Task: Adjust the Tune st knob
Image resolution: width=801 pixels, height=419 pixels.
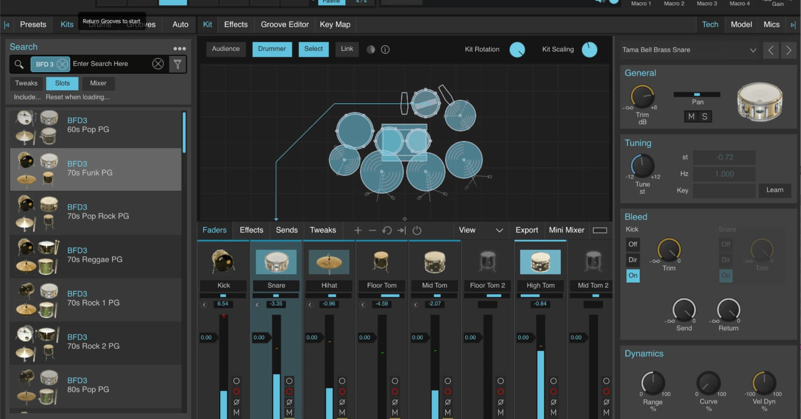Action: point(642,166)
